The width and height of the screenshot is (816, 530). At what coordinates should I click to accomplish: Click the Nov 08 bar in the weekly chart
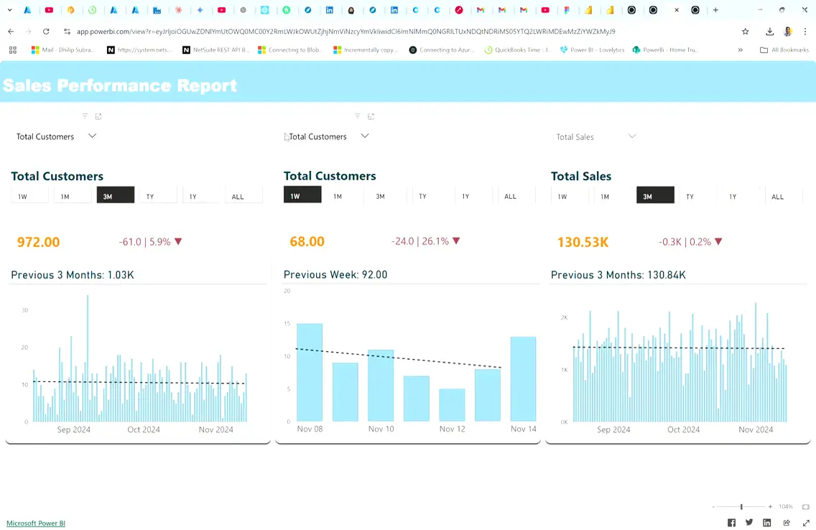(x=310, y=372)
